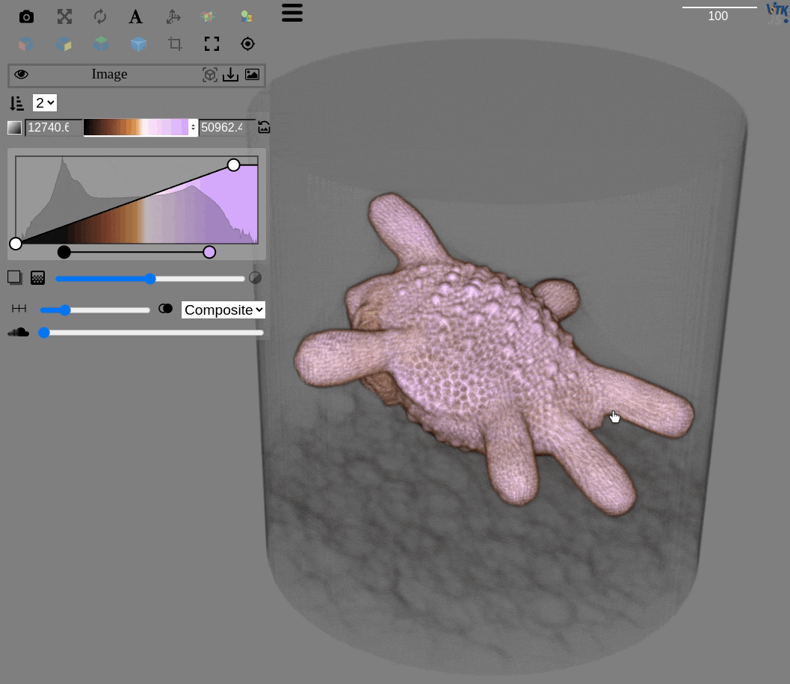Click the shadow toggle square icon
The height and width of the screenshot is (684, 790).
(x=14, y=277)
